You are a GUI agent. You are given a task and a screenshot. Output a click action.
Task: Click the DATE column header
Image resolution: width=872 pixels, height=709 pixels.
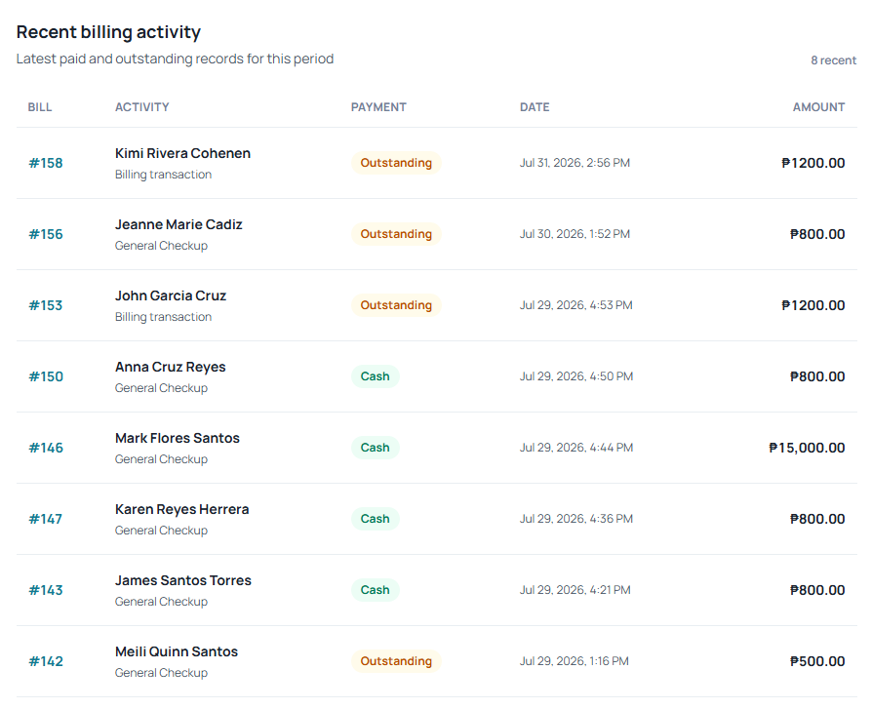[x=535, y=107]
